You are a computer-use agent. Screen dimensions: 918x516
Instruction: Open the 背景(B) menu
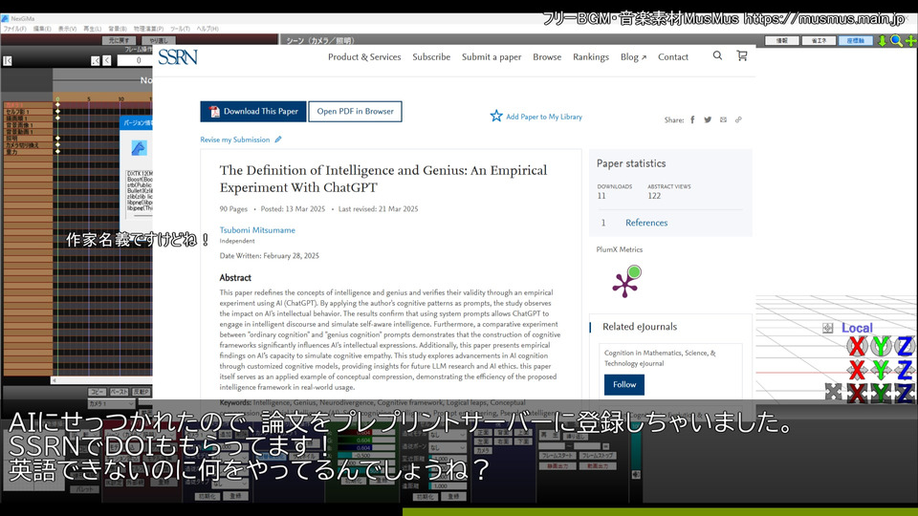tap(117, 29)
